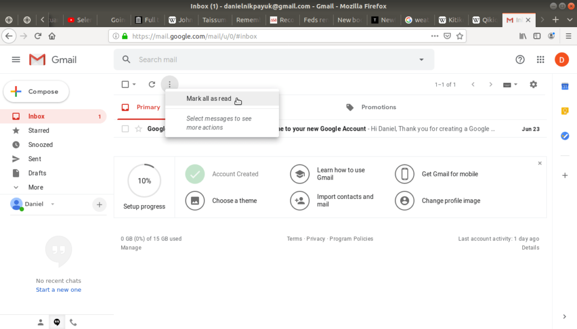Open Program Policies link
The width and height of the screenshot is (577, 329).
pyautogui.click(x=352, y=239)
